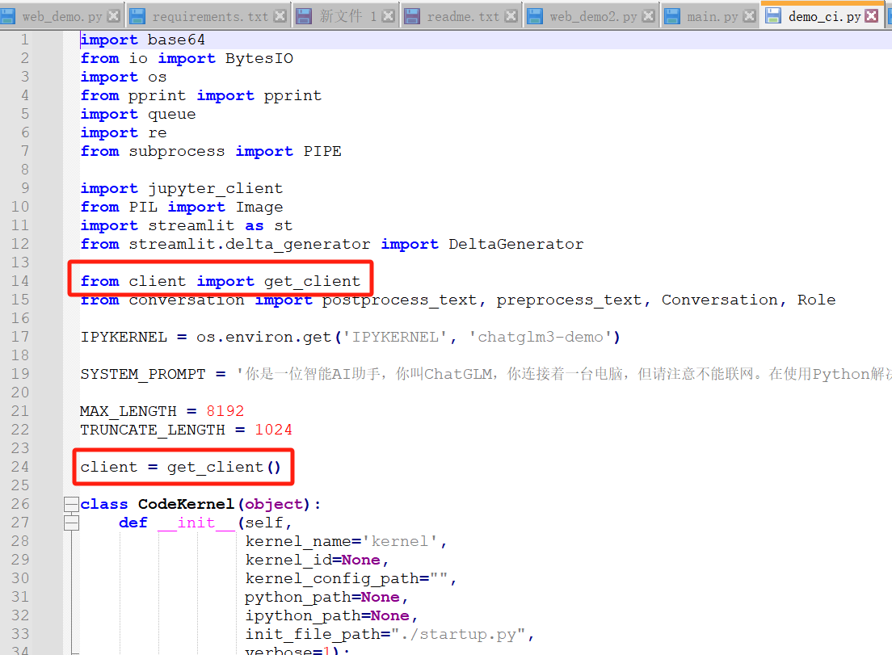This screenshot has height=655, width=892.
Task: Click on value 8192 of MAX_LENGTH
Action: pyautogui.click(x=225, y=411)
